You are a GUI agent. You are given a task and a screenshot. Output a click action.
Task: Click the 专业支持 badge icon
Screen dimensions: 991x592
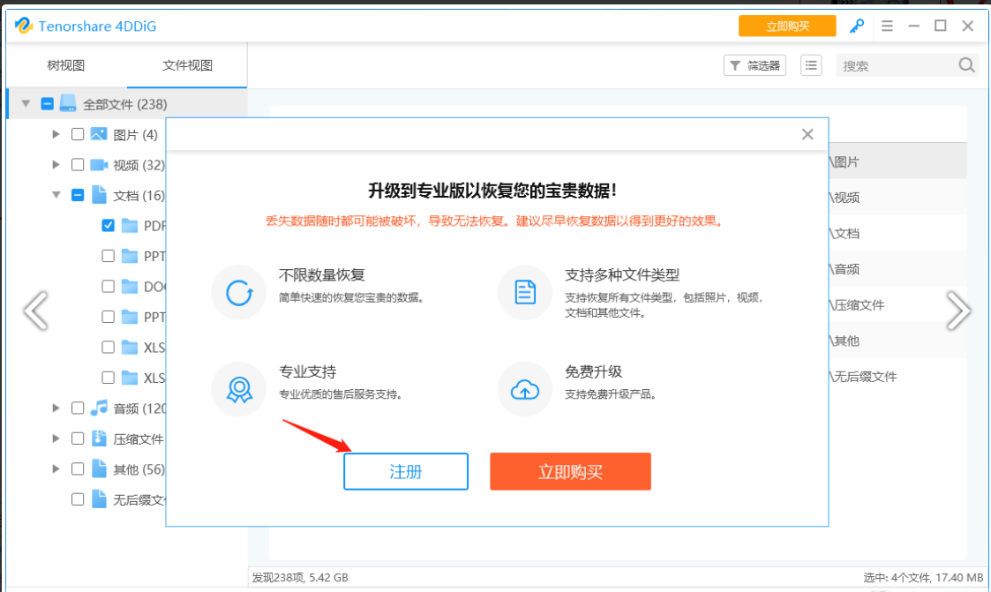[x=239, y=390]
